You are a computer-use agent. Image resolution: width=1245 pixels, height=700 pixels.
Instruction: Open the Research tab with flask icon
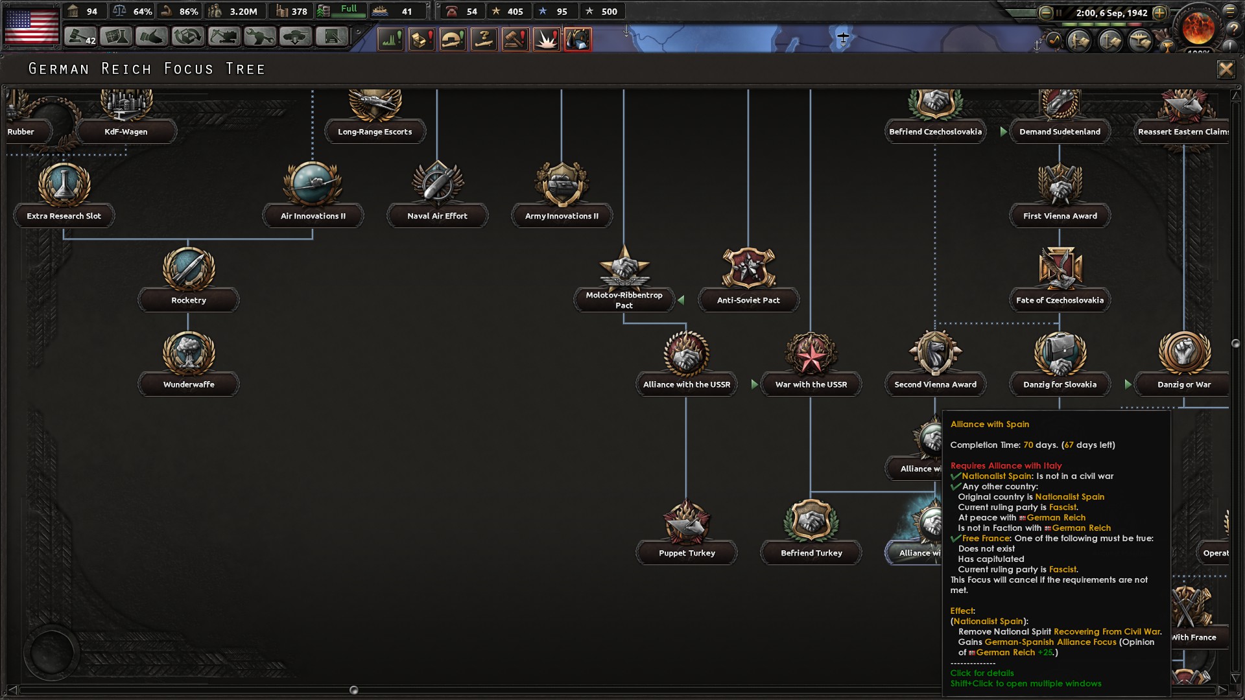[x=116, y=37]
